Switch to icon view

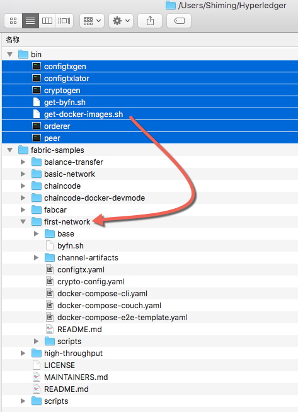[x=13, y=21]
